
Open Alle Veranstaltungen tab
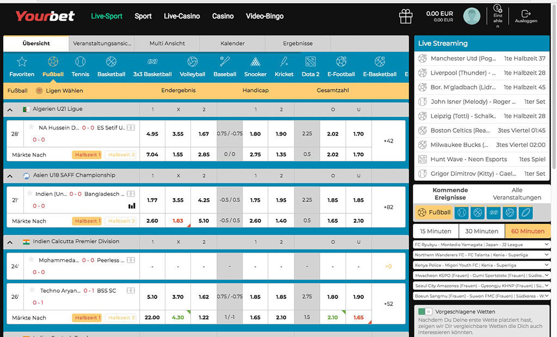517,194
